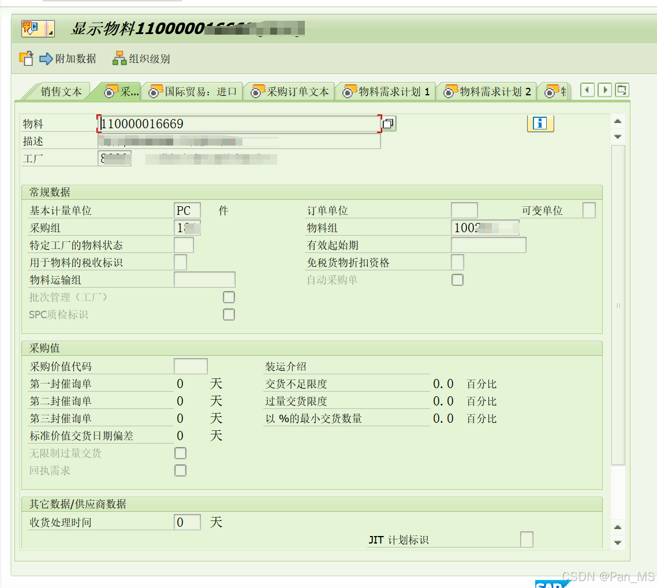Image resolution: width=657 pixels, height=588 pixels.
Task: Click the 收货处理时间 input field
Action: click(x=187, y=522)
